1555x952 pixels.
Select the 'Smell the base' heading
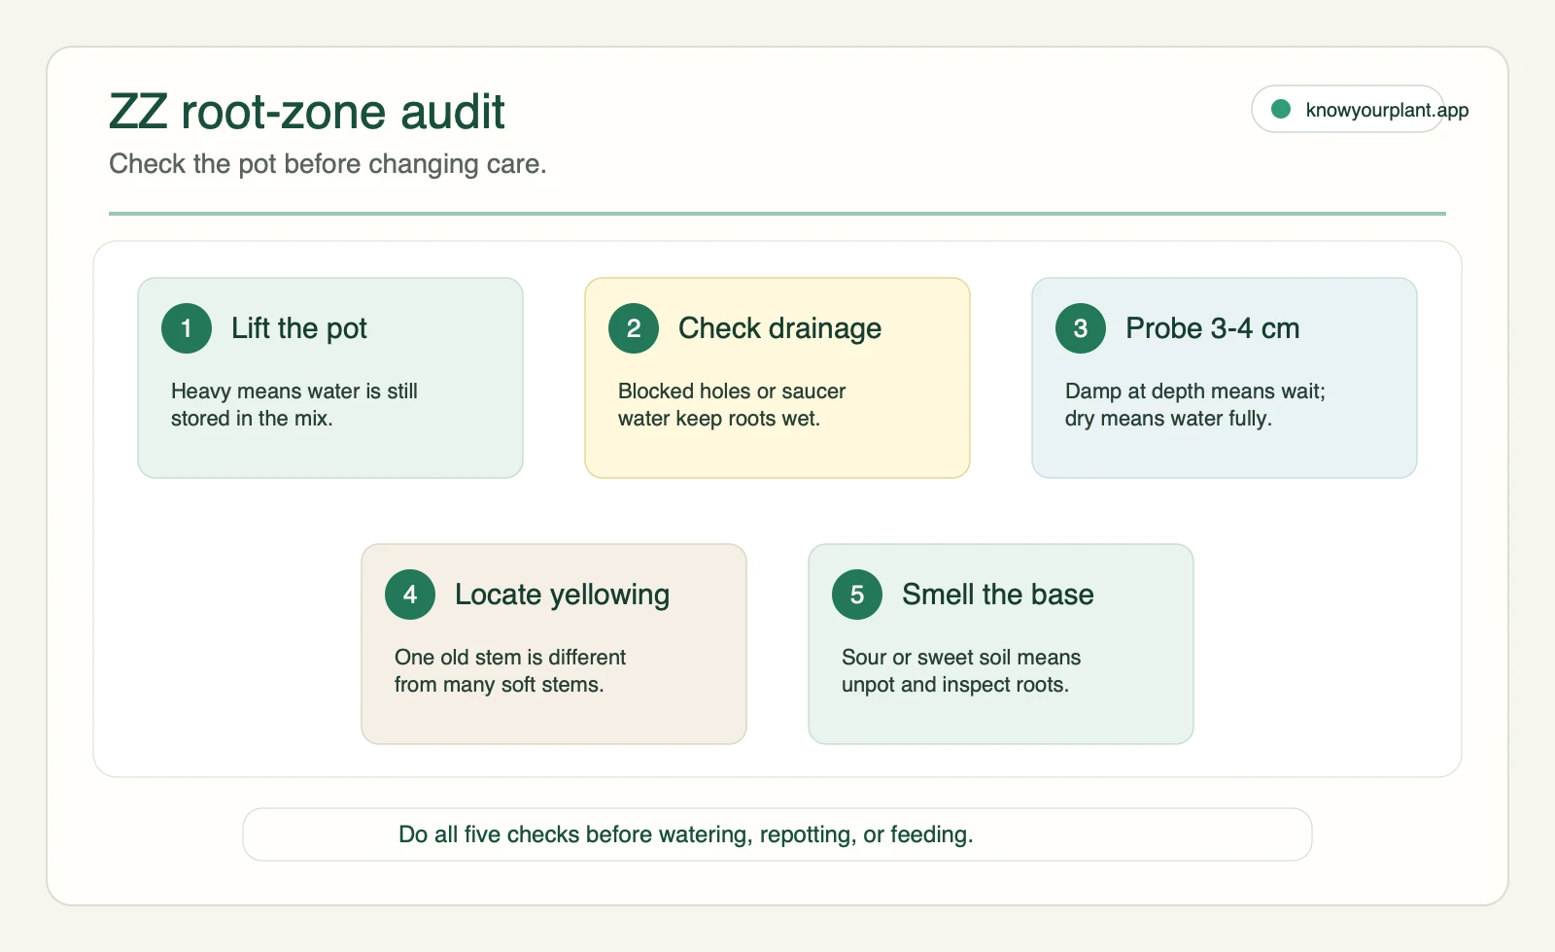[998, 595]
